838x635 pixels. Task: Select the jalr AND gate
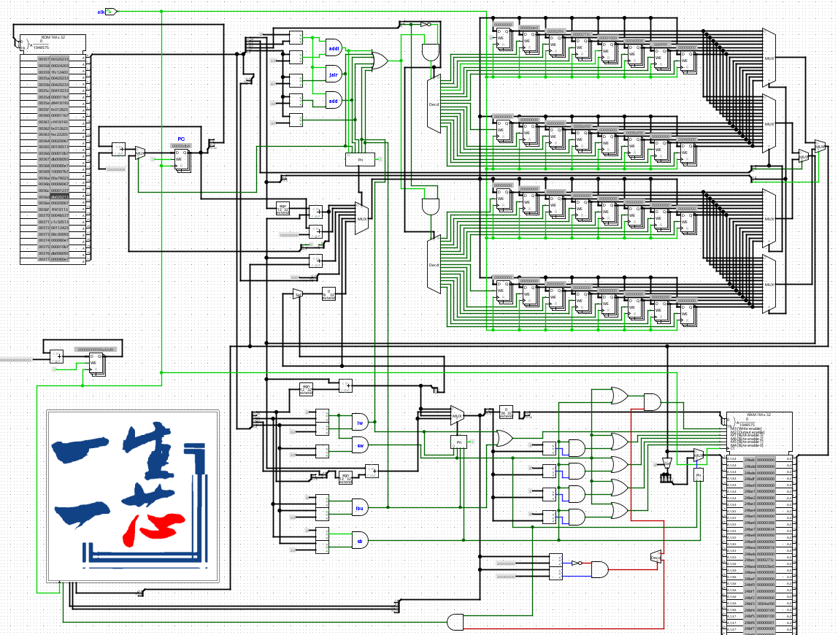pos(334,74)
